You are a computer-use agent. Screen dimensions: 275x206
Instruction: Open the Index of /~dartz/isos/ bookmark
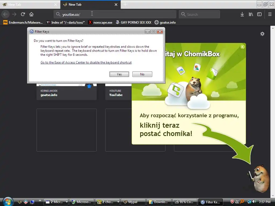click(x=66, y=23)
